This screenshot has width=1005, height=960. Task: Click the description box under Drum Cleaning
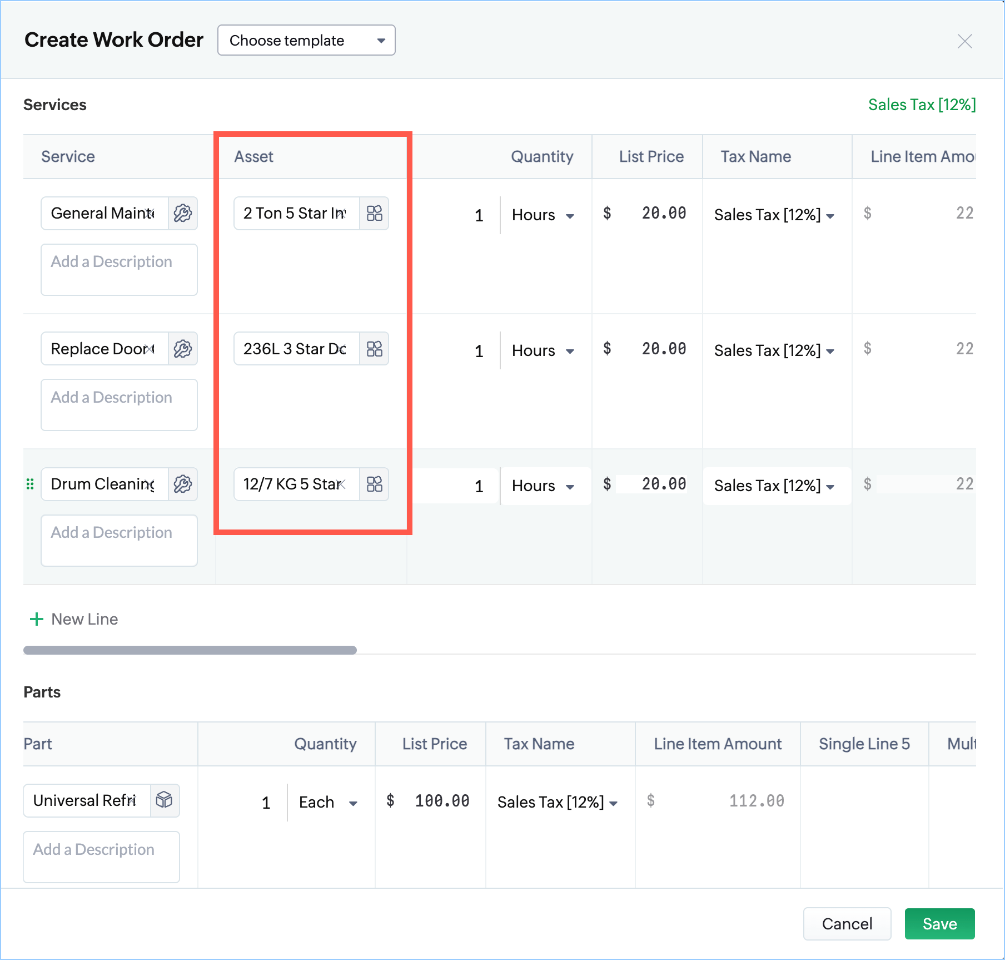click(119, 540)
